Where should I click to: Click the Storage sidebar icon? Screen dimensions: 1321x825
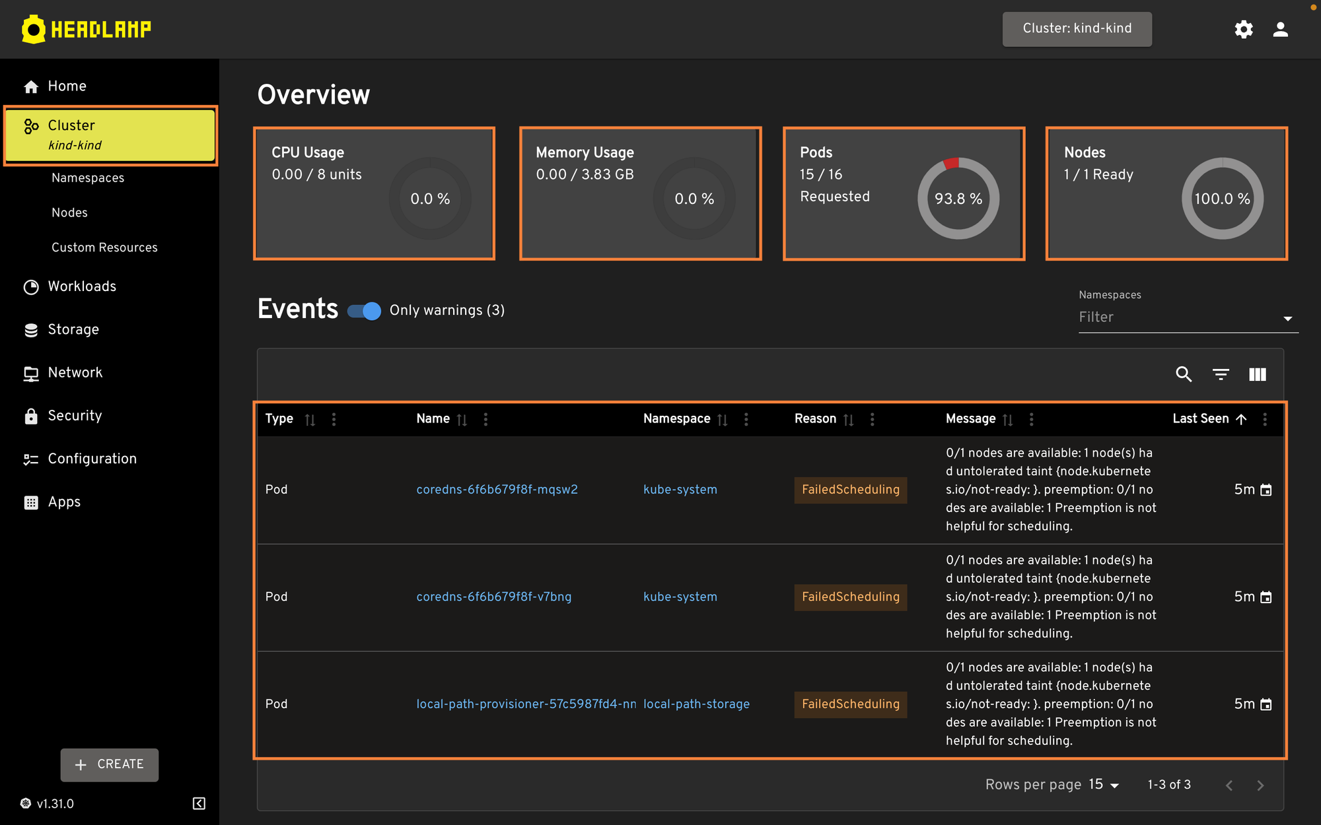pyautogui.click(x=30, y=330)
